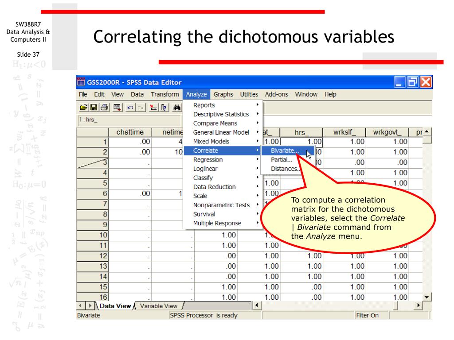Click the SPSS Processor is ready status
Screen dimensions: 454x340
[x=215, y=315]
